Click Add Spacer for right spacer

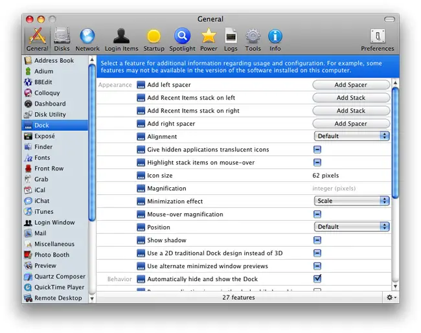click(x=351, y=124)
